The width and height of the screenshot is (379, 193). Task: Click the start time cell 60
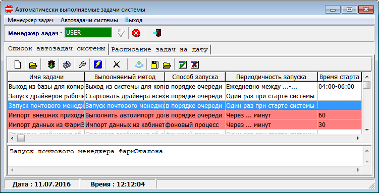coord(339,115)
